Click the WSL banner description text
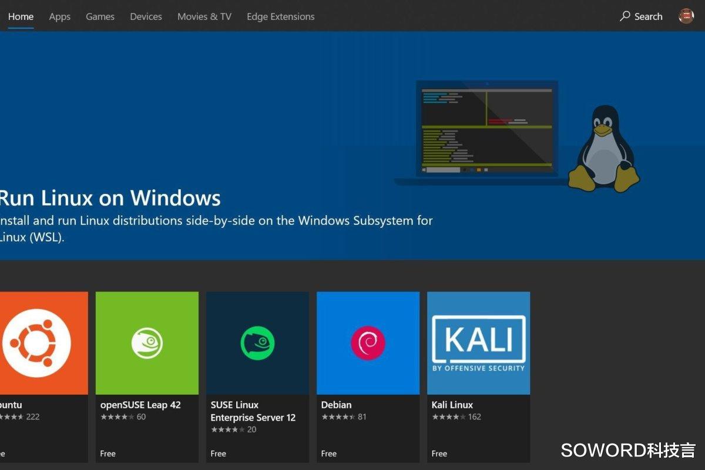The image size is (705, 470). point(216,229)
